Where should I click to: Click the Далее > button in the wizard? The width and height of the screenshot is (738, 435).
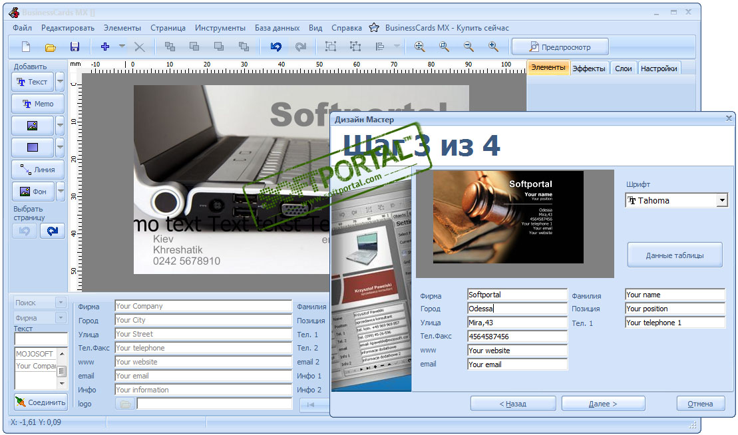[603, 404]
